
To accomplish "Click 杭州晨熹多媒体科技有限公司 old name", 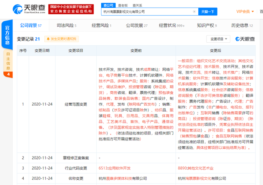I will pos(123,178).
